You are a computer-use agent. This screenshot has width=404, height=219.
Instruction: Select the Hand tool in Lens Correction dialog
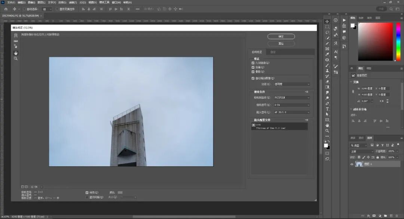[16, 53]
